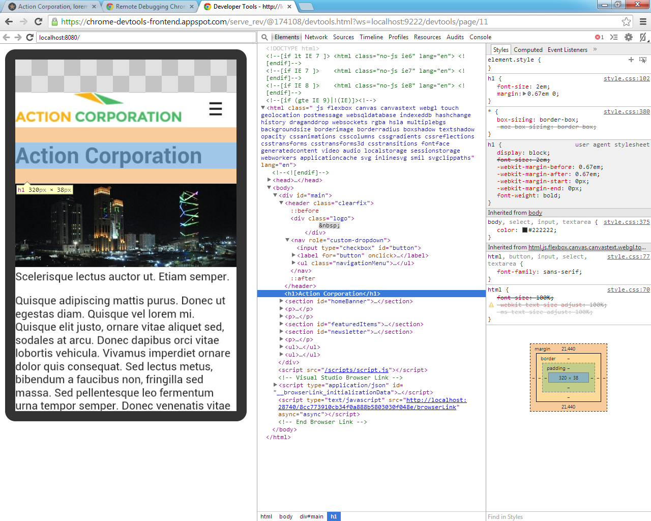Click the red error count indicator
This screenshot has height=521, width=651.
(x=599, y=37)
